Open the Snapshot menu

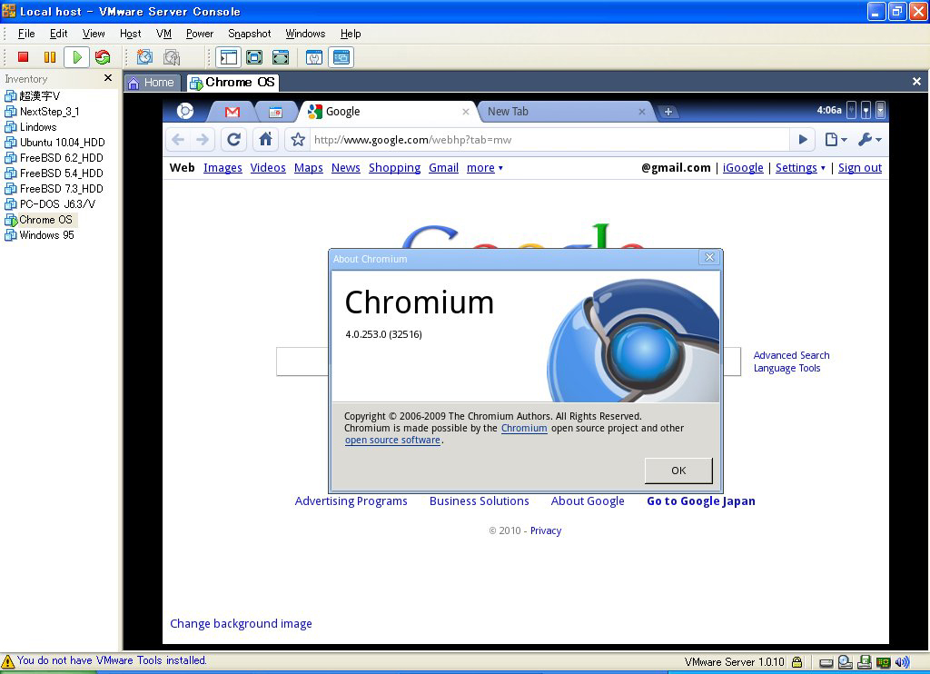pyautogui.click(x=249, y=34)
